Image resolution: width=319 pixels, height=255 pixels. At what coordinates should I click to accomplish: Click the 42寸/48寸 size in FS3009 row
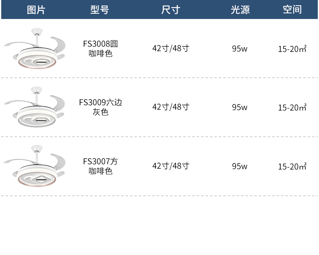(171, 107)
